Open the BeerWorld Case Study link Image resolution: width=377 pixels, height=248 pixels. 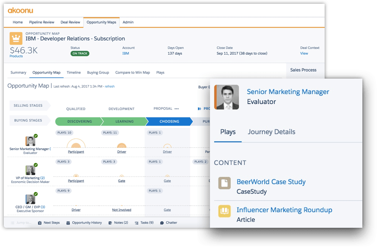pos(271,182)
